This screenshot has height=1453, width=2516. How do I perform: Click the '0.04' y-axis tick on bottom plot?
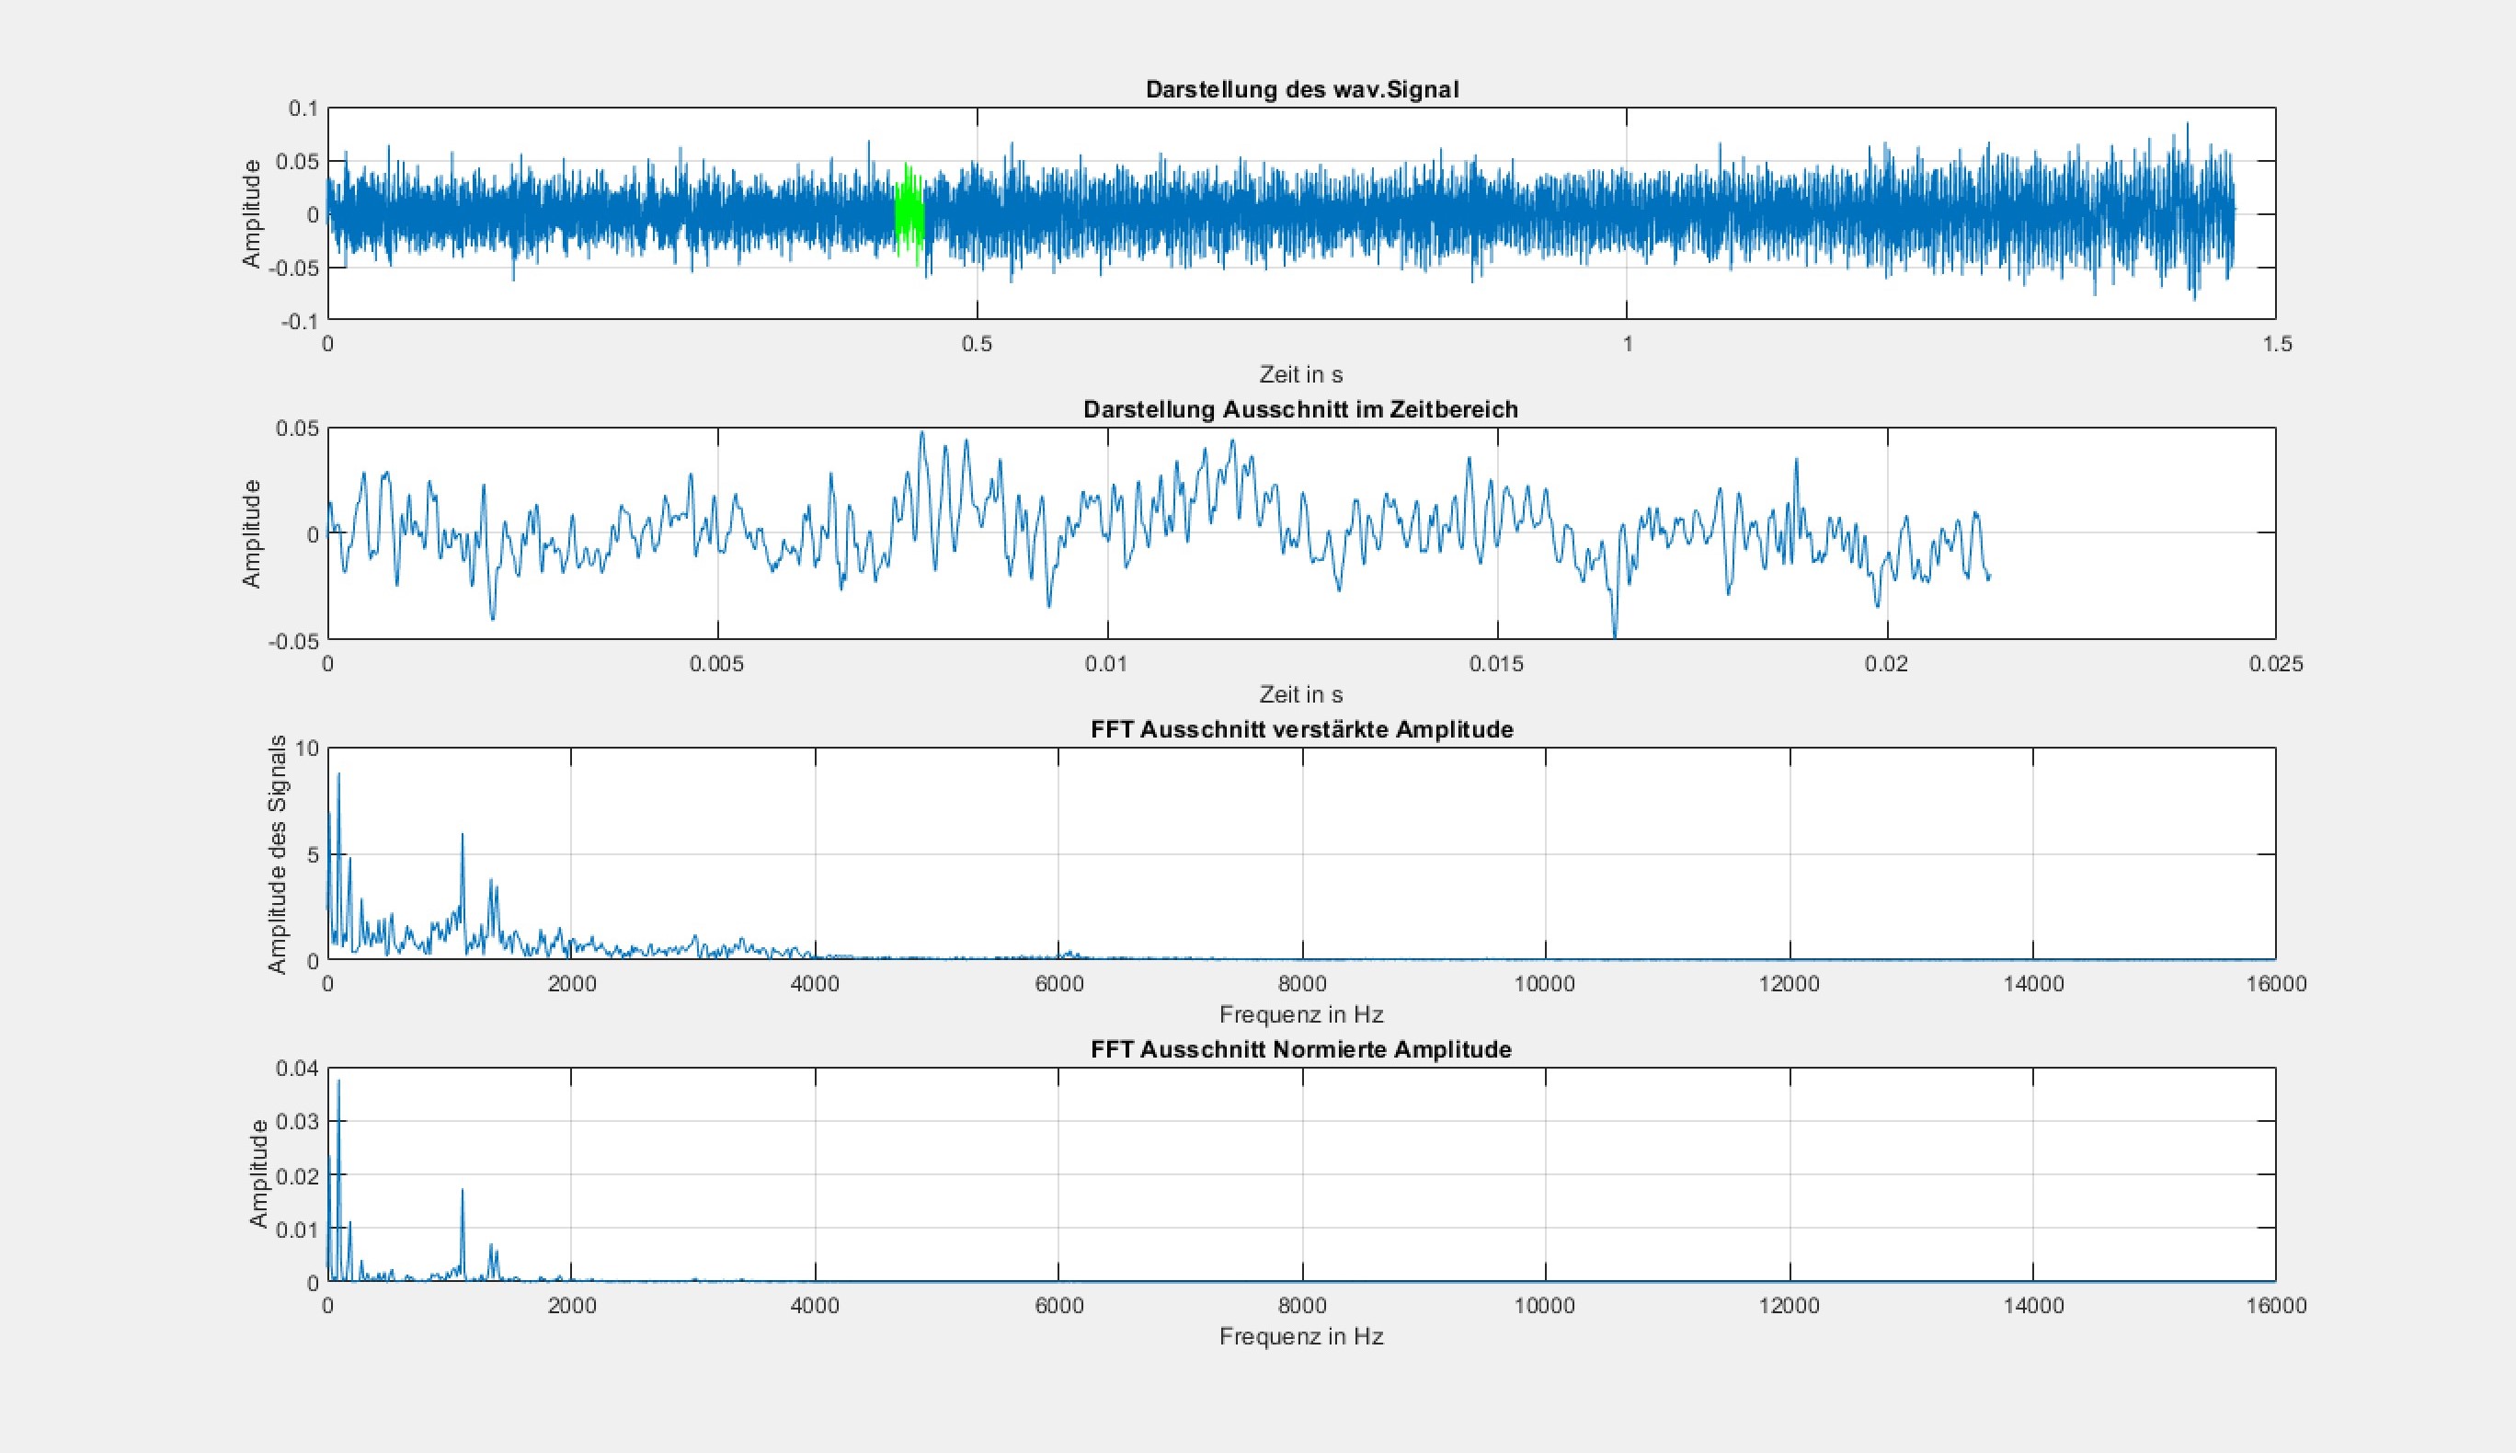click(297, 1068)
